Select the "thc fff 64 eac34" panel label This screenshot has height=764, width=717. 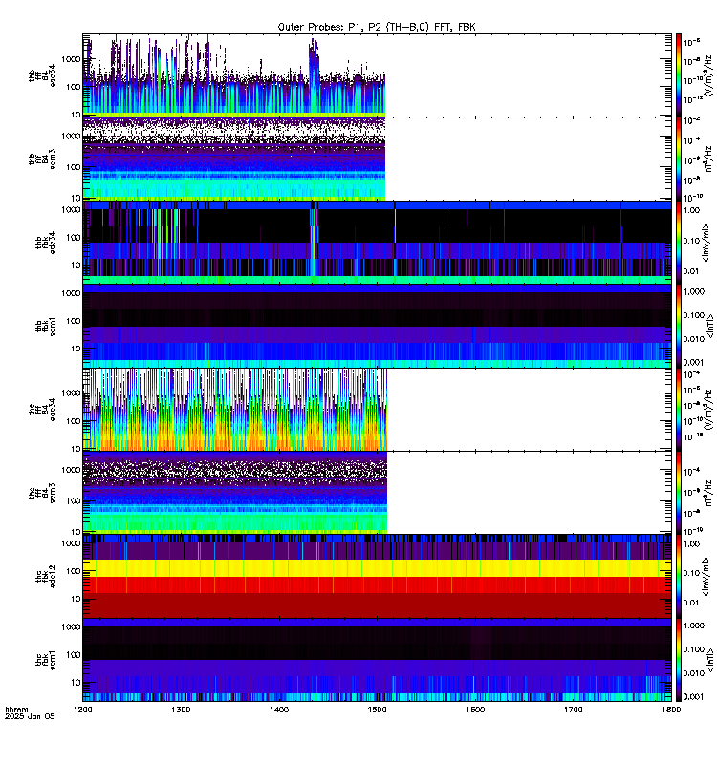point(42,410)
